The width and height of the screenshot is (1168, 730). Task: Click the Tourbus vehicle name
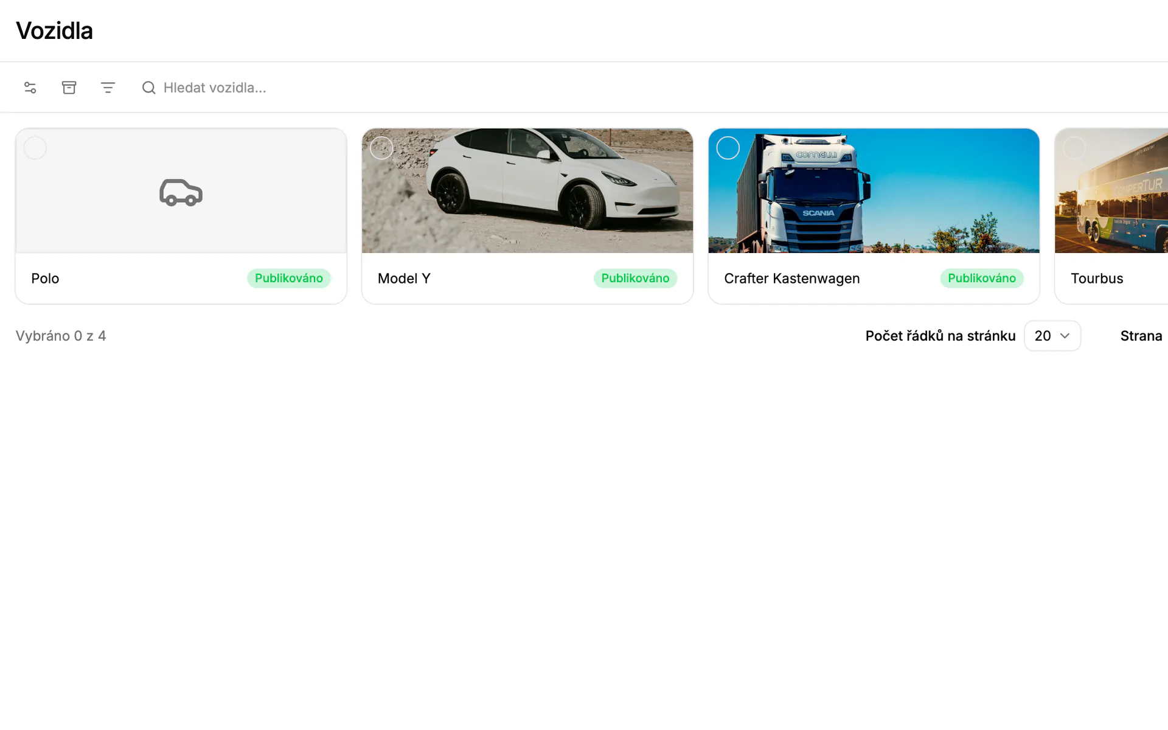point(1097,279)
